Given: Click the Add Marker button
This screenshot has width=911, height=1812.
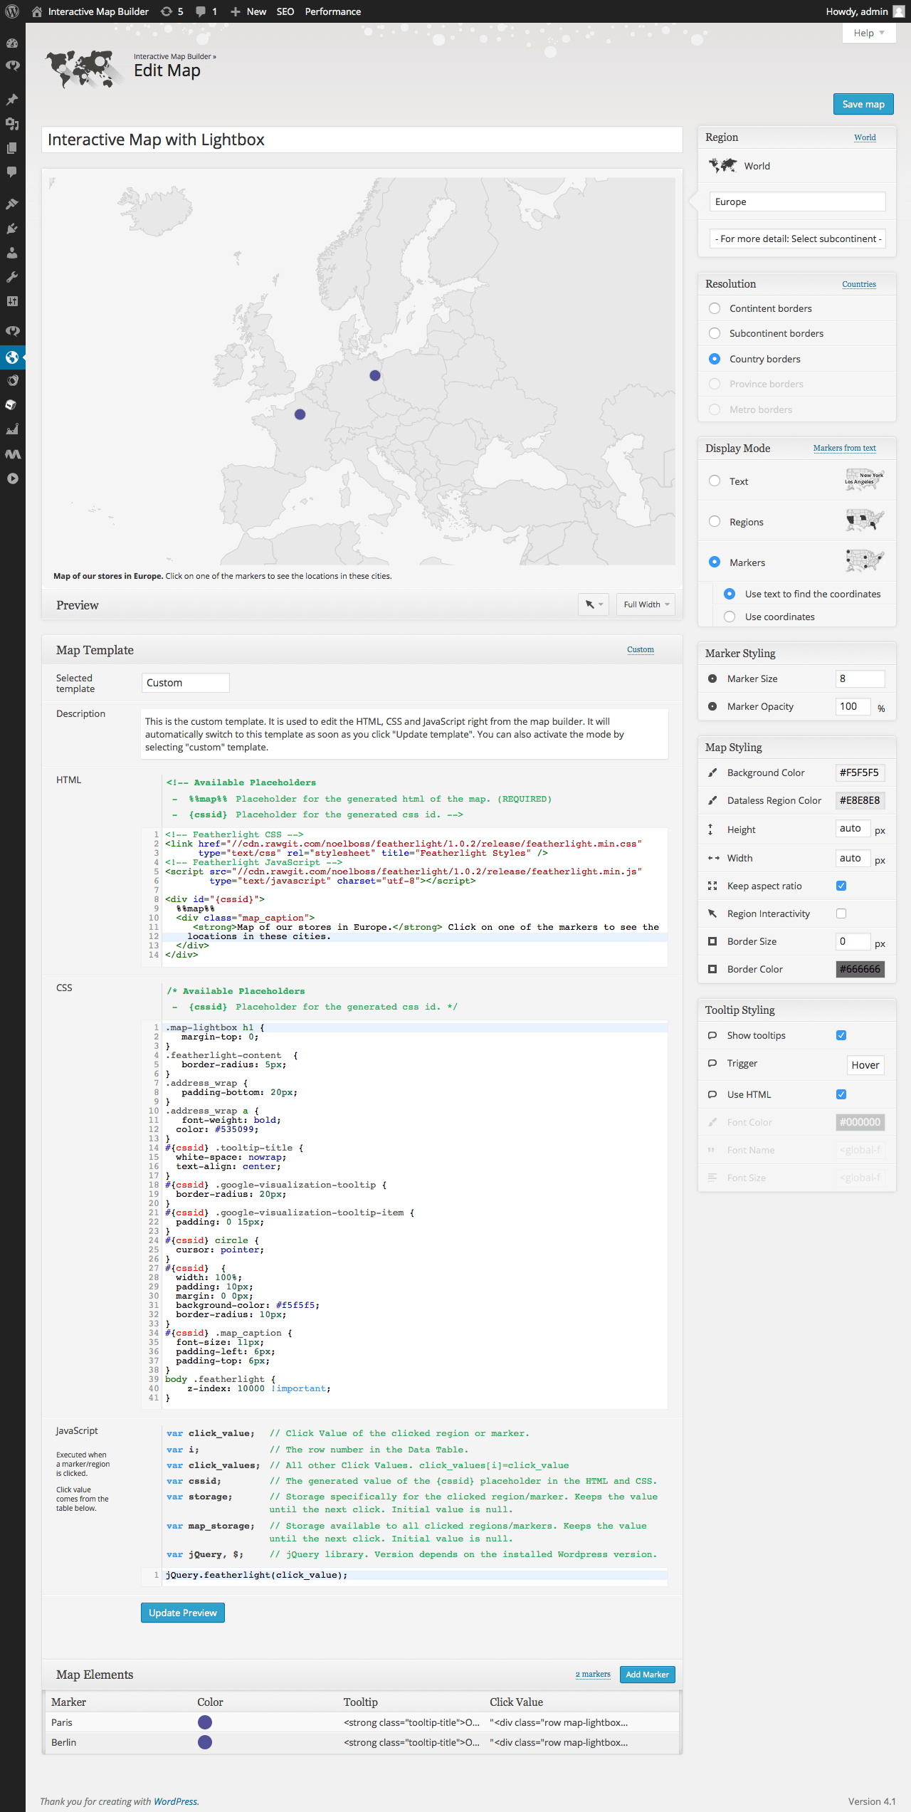Looking at the screenshot, I should 648,1675.
